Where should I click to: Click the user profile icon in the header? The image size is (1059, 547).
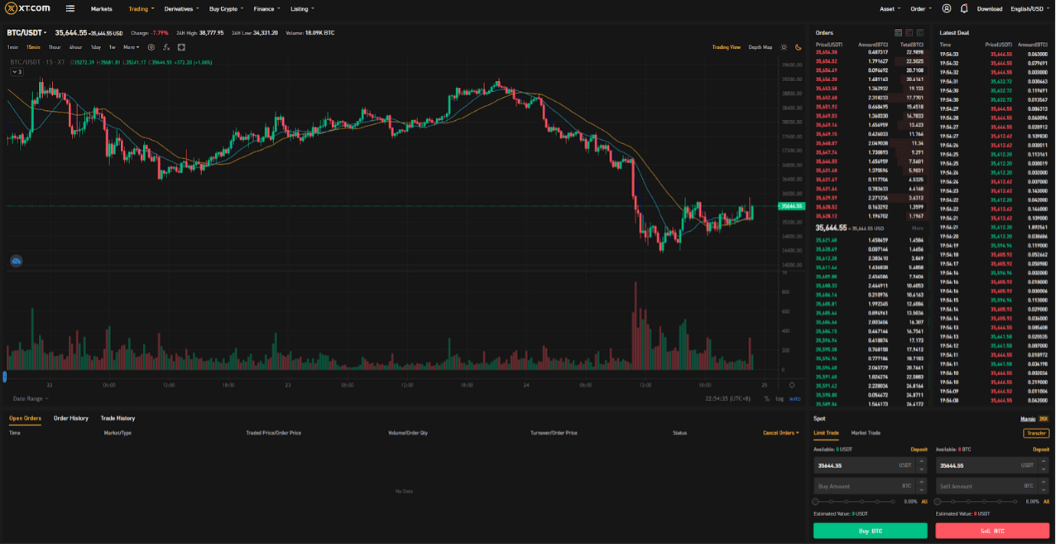pos(946,8)
